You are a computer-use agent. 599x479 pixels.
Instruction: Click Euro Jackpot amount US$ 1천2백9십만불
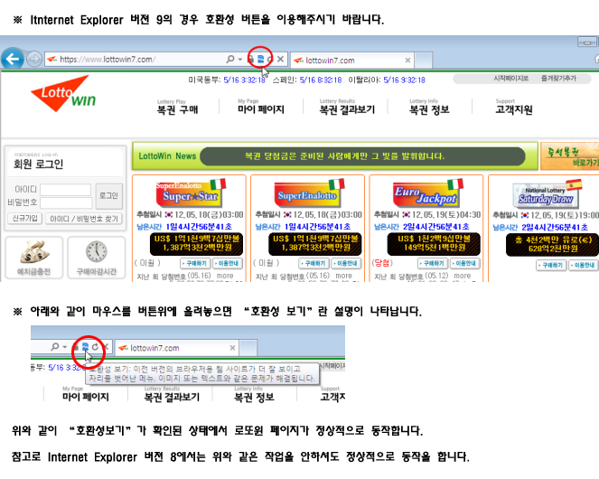click(434, 239)
